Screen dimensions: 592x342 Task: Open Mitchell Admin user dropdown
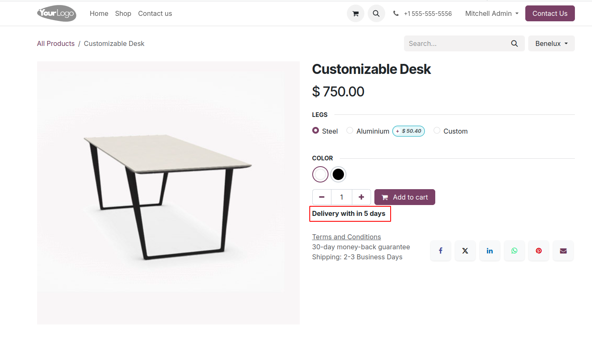492,13
